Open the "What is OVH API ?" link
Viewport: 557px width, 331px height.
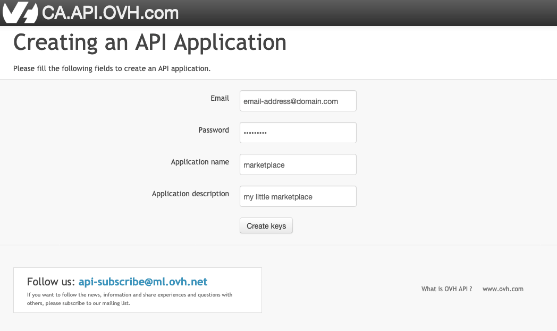pyautogui.click(x=446, y=289)
